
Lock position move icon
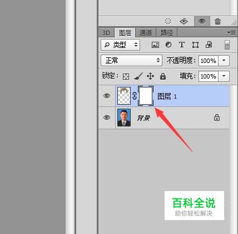[x=150, y=76]
